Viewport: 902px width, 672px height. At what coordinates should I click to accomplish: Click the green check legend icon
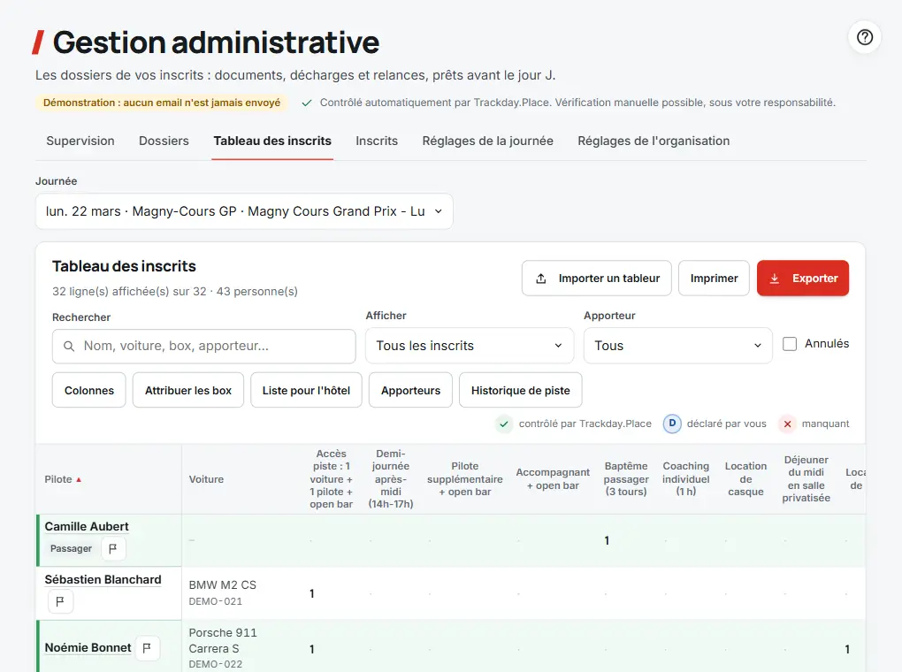click(x=504, y=424)
